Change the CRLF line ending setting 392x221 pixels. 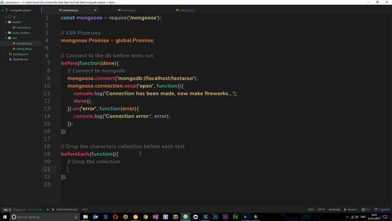click(311, 209)
